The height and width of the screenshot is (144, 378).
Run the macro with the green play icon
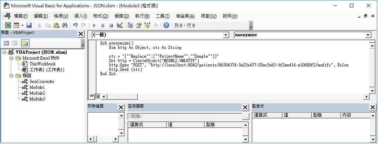tap(94, 25)
